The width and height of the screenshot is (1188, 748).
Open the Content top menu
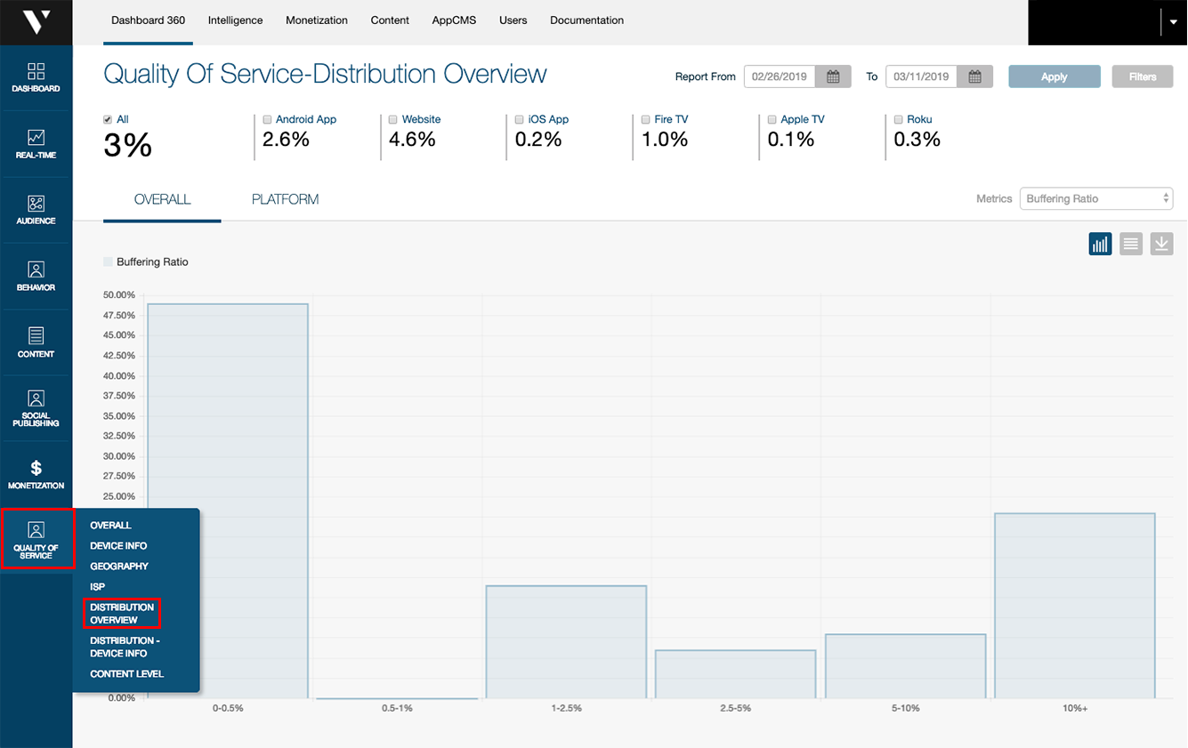[390, 20]
